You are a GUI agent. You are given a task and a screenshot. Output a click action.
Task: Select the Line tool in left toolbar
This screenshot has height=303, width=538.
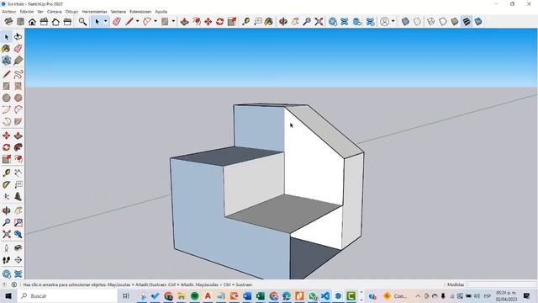(x=6, y=74)
